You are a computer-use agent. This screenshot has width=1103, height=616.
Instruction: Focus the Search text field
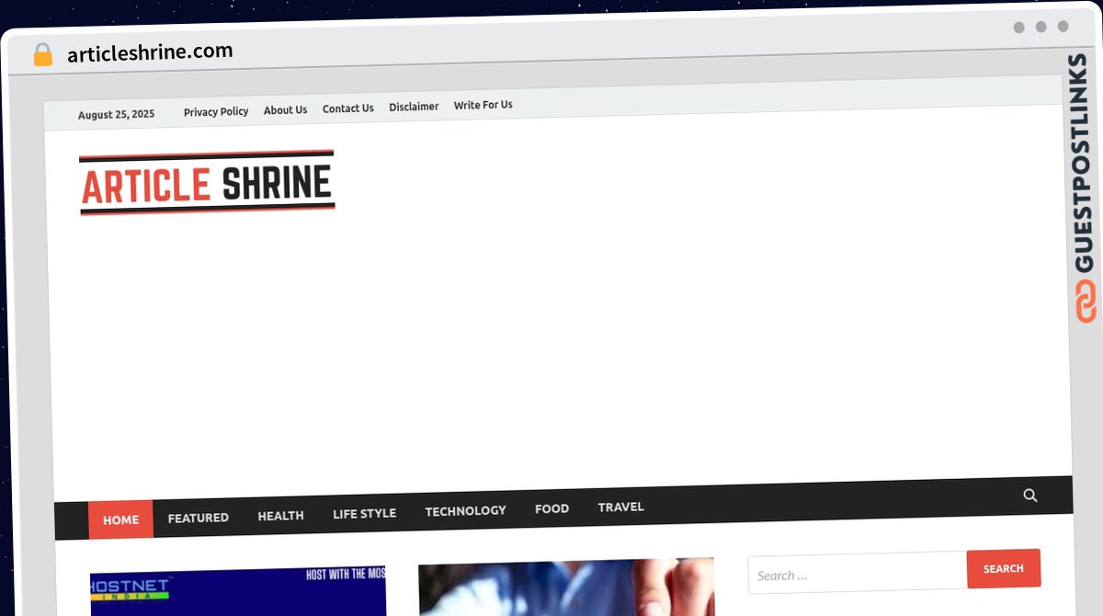click(x=857, y=576)
